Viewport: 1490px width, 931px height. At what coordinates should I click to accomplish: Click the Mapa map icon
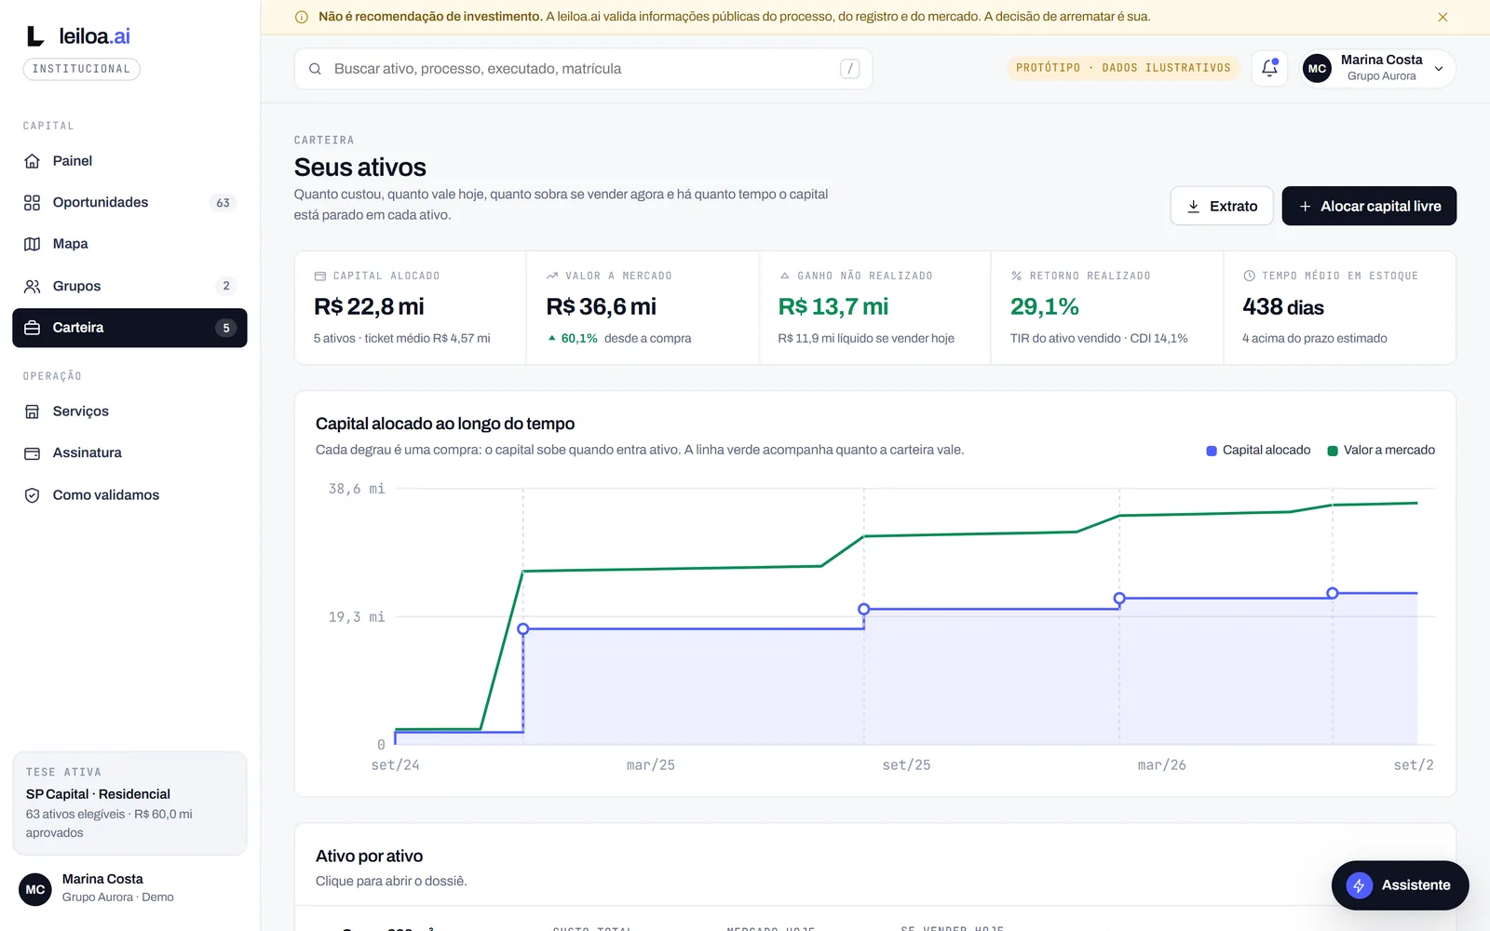pyautogui.click(x=33, y=244)
